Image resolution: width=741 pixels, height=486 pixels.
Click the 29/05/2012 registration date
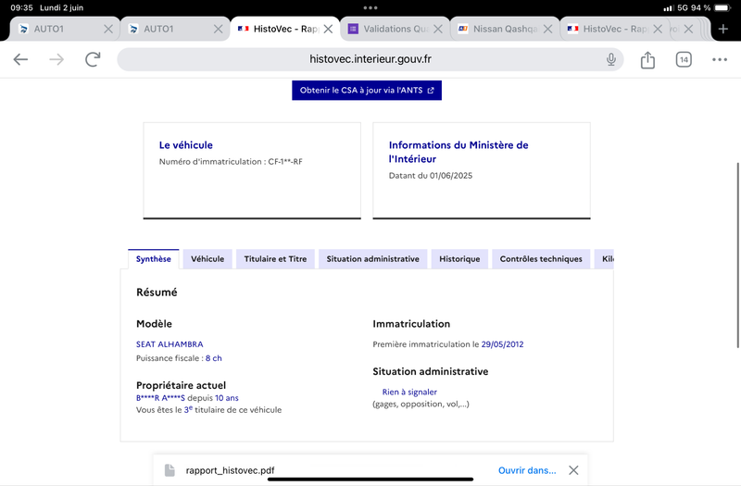click(x=502, y=344)
